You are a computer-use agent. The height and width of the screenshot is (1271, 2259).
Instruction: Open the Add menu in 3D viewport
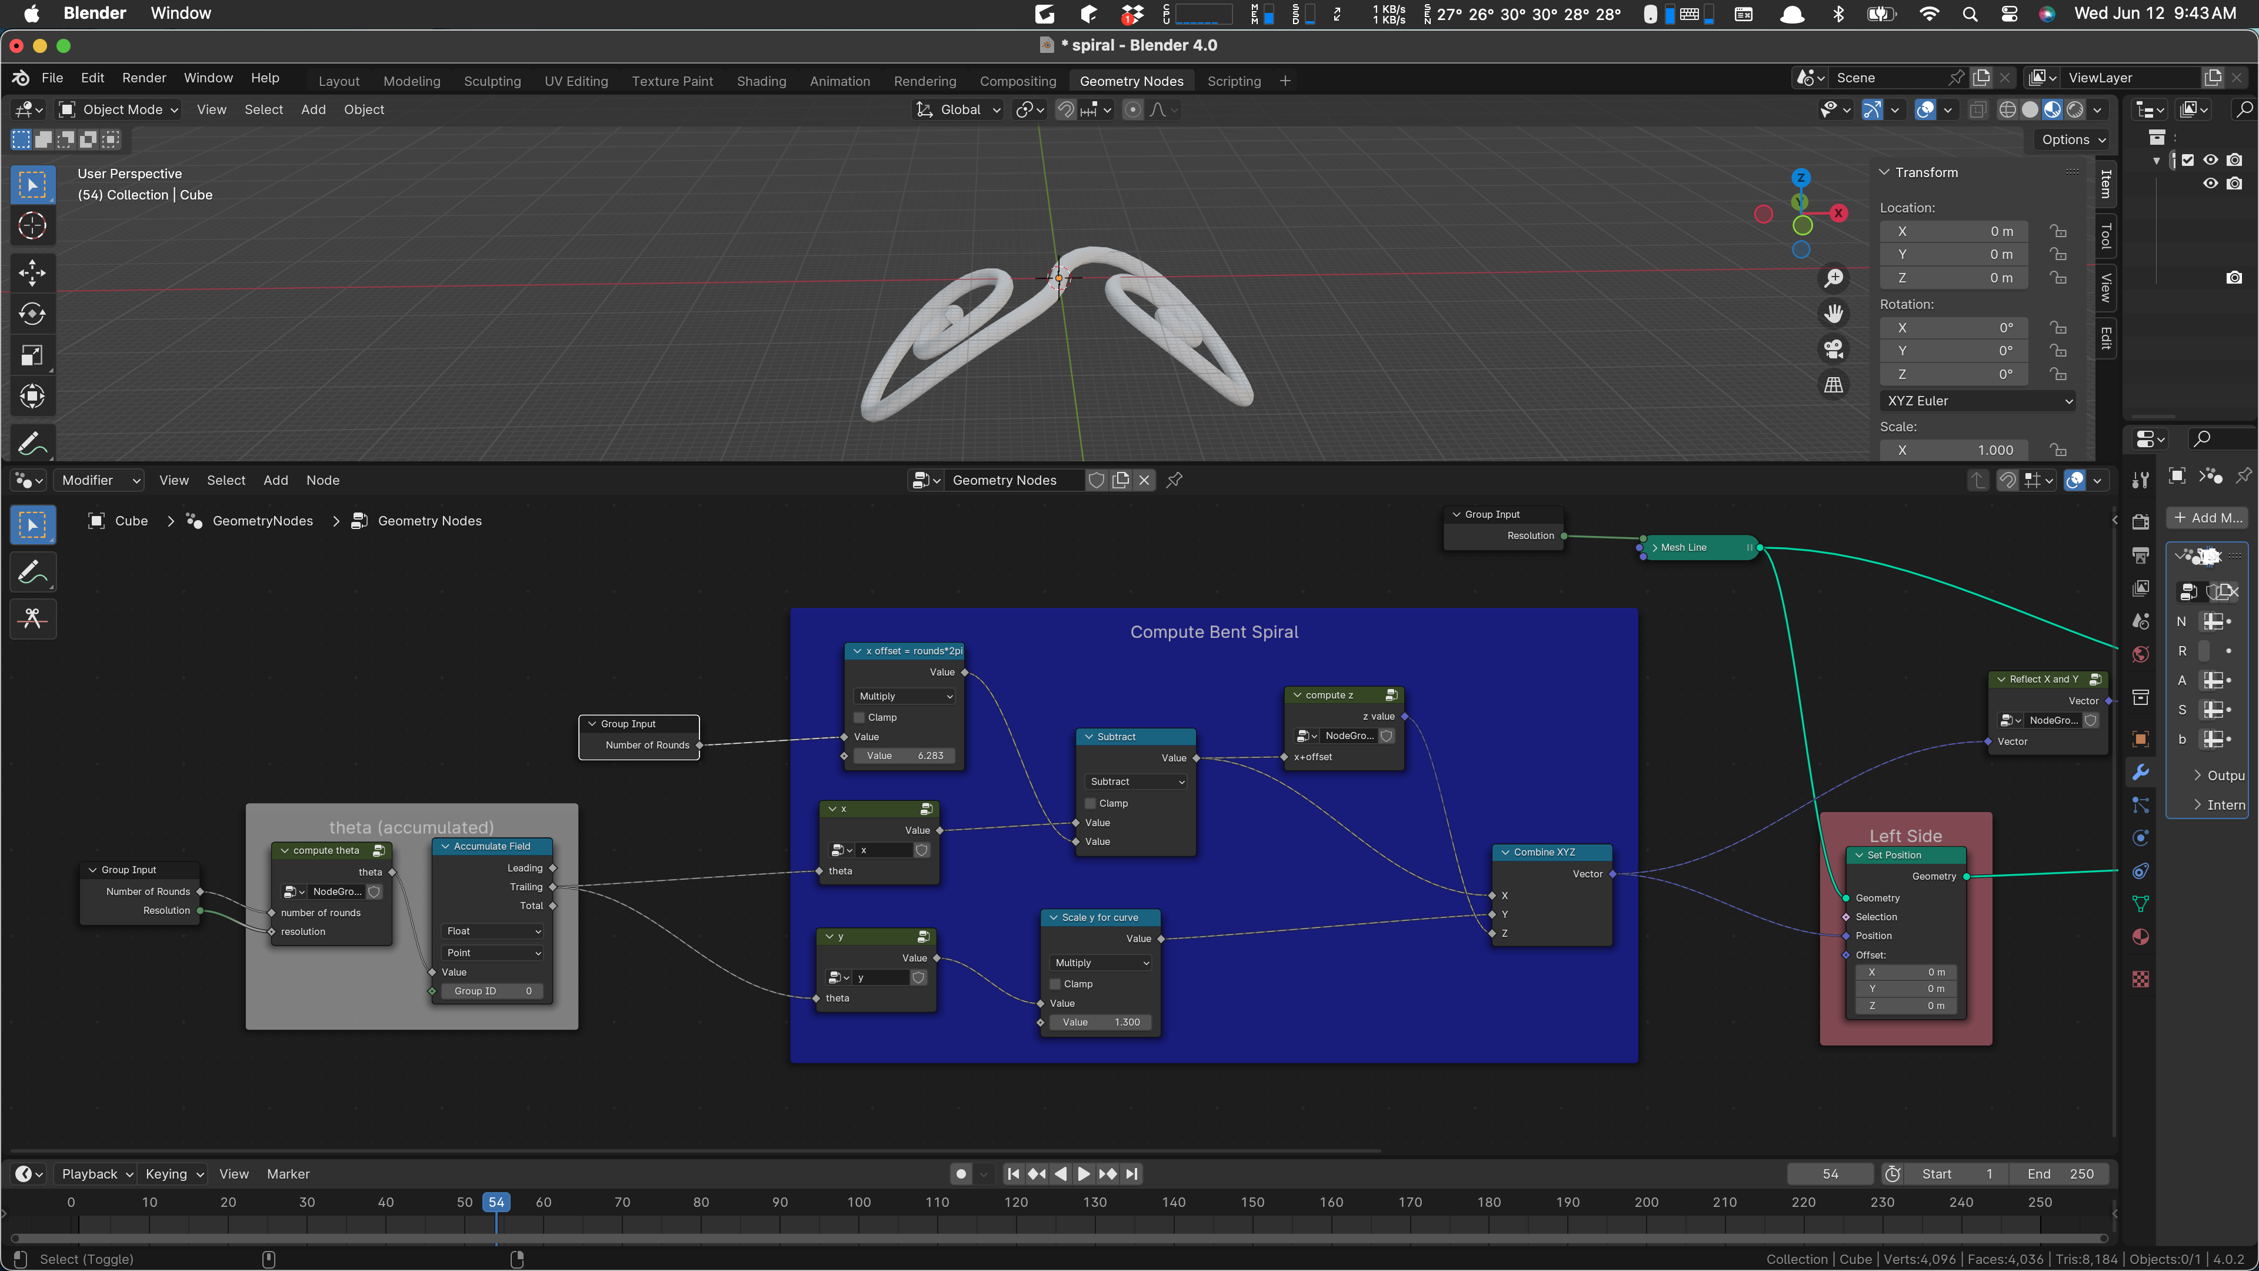(313, 109)
